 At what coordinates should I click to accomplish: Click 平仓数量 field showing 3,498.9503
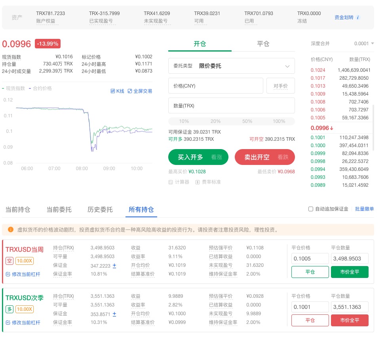(x=350, y=259)
